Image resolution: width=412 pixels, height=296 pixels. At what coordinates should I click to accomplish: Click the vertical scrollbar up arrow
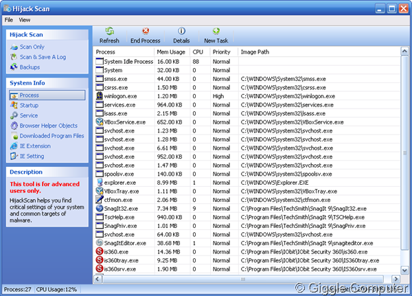tap(404, 51)
